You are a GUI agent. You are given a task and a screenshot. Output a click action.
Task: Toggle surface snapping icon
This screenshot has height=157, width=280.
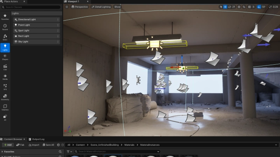pos(244,7)
